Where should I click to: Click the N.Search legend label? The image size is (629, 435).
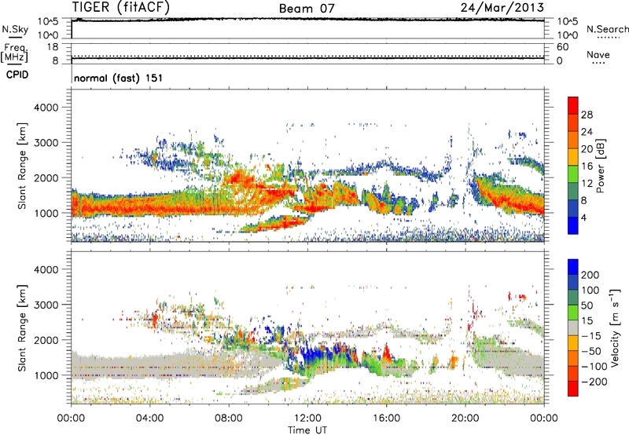[x=608, y=29]
